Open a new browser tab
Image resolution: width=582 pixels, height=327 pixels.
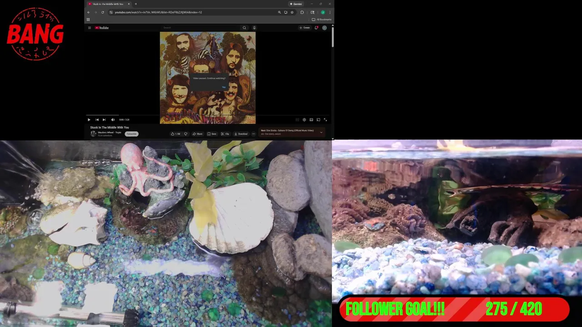pos(135,4)
